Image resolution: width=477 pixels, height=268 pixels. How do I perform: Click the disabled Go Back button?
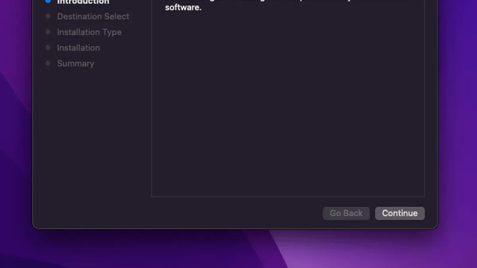[346, 213]
